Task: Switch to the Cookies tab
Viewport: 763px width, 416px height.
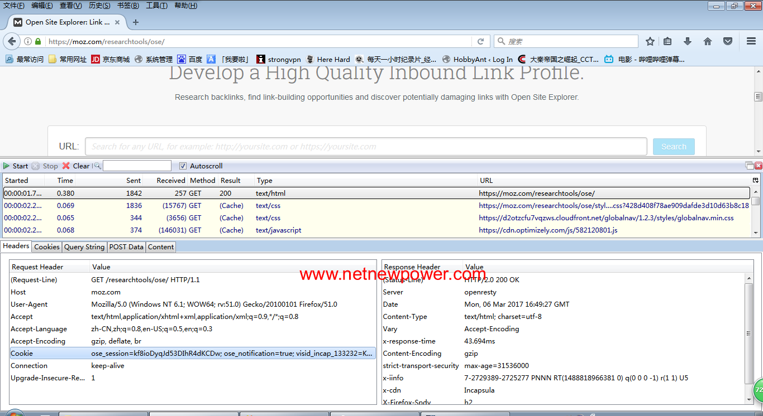Action: 47,246
